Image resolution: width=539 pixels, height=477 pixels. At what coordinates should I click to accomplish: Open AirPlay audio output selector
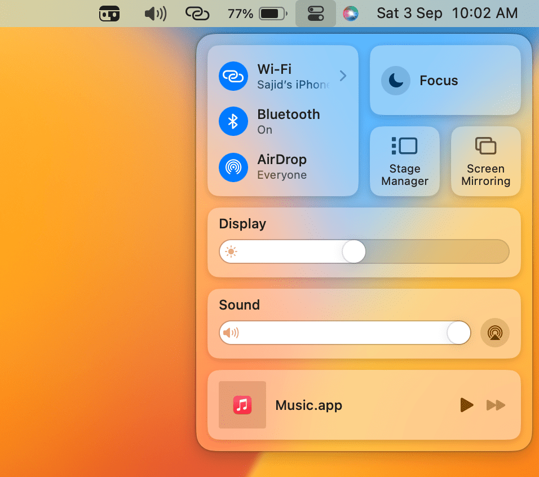pyautogui.click(x=494, y=333)
